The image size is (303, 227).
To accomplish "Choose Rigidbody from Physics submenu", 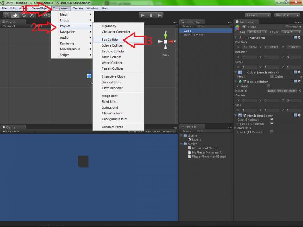I will coord(119,26).
